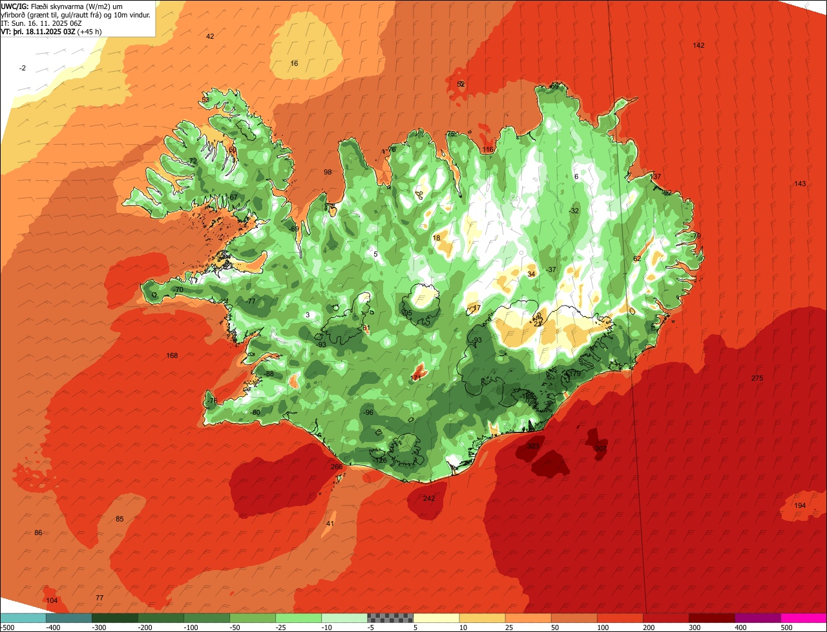Click the red legend swatch between 100 and 200
The width and height of the screenshot is (827, 632).
click(620, 617)
